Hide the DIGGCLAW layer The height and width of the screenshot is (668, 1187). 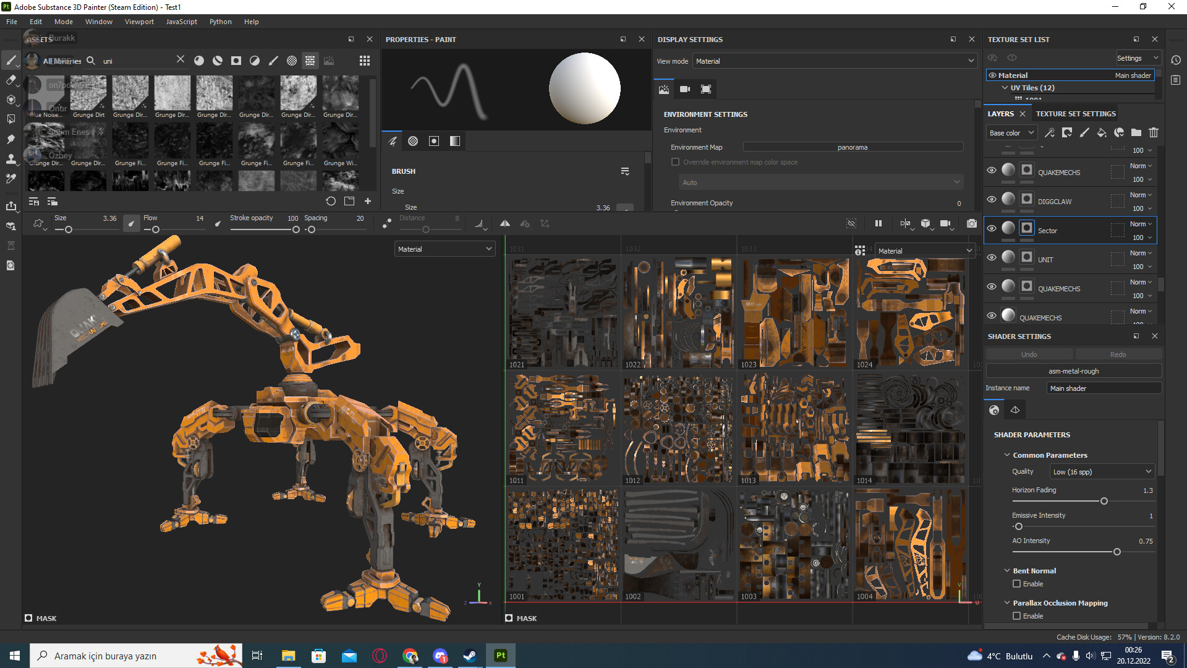pyautogui.click(x=991, y=199)
